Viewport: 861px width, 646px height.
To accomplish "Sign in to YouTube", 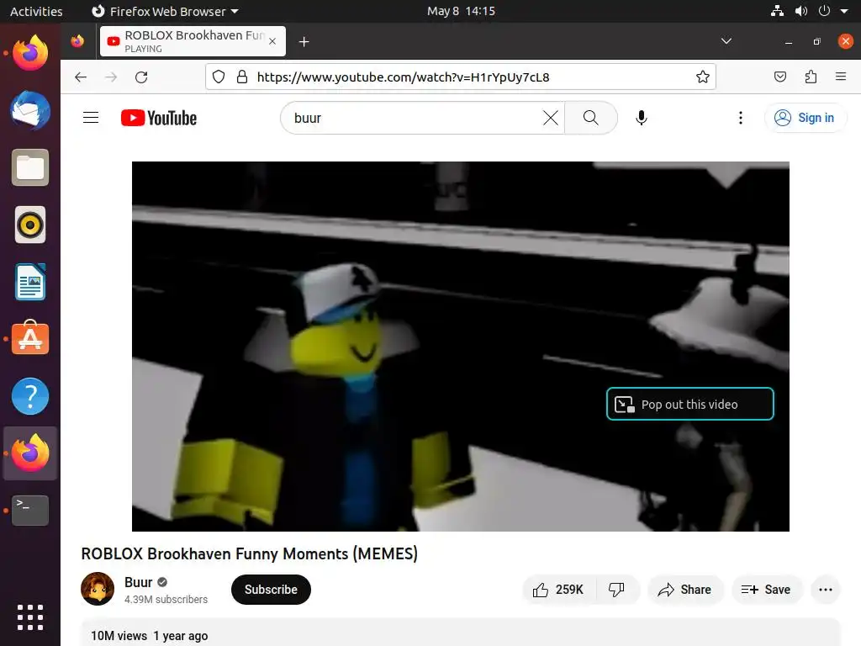I will click(x=805, y=118).
